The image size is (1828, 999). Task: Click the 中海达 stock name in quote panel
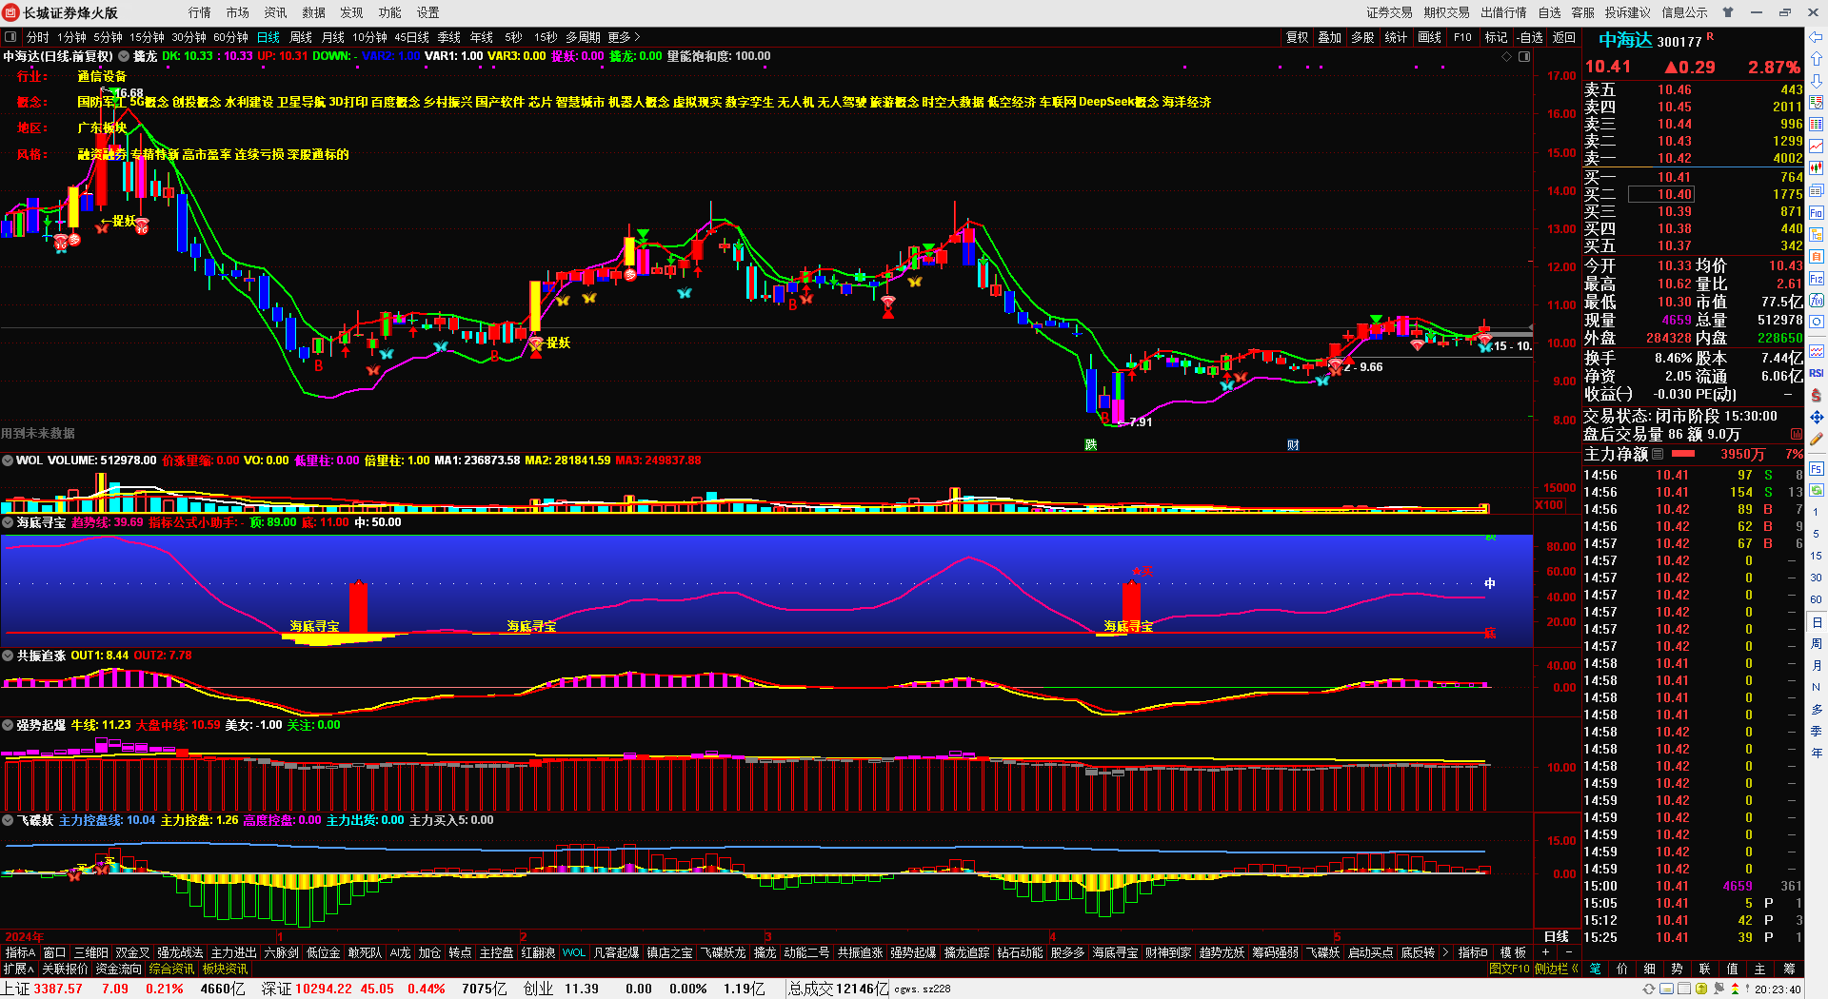[1625, 40]
